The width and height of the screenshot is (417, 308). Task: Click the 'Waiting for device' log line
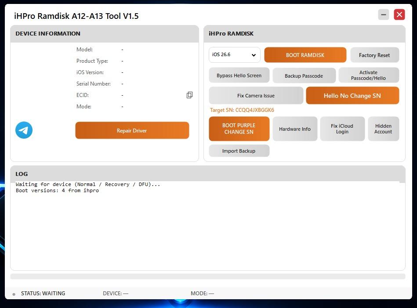tap(88, 184)
